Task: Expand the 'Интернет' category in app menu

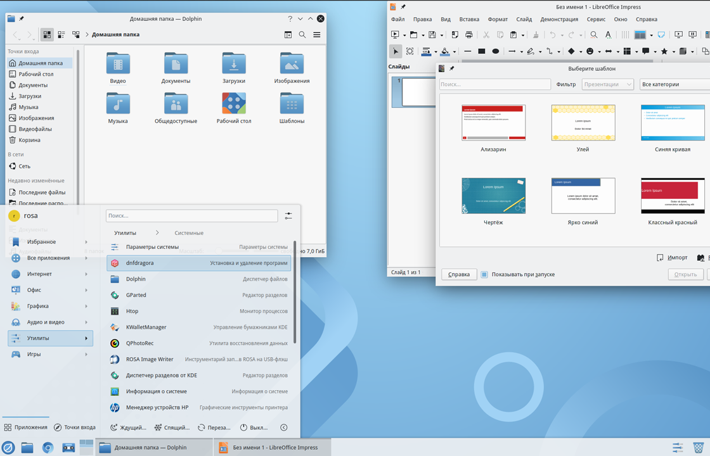Action: 50,274
